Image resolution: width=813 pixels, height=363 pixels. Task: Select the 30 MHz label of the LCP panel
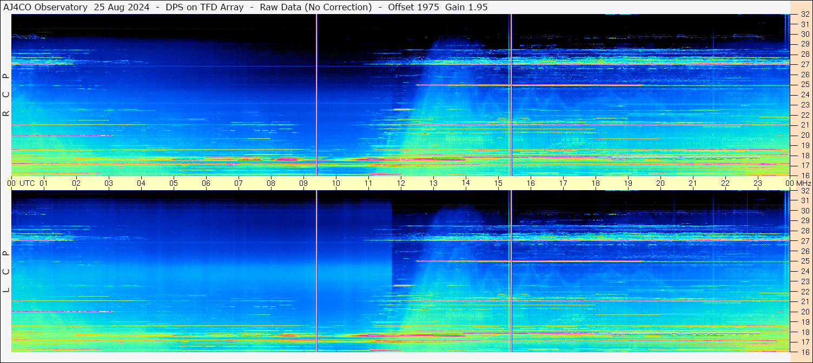coord(804,211)
